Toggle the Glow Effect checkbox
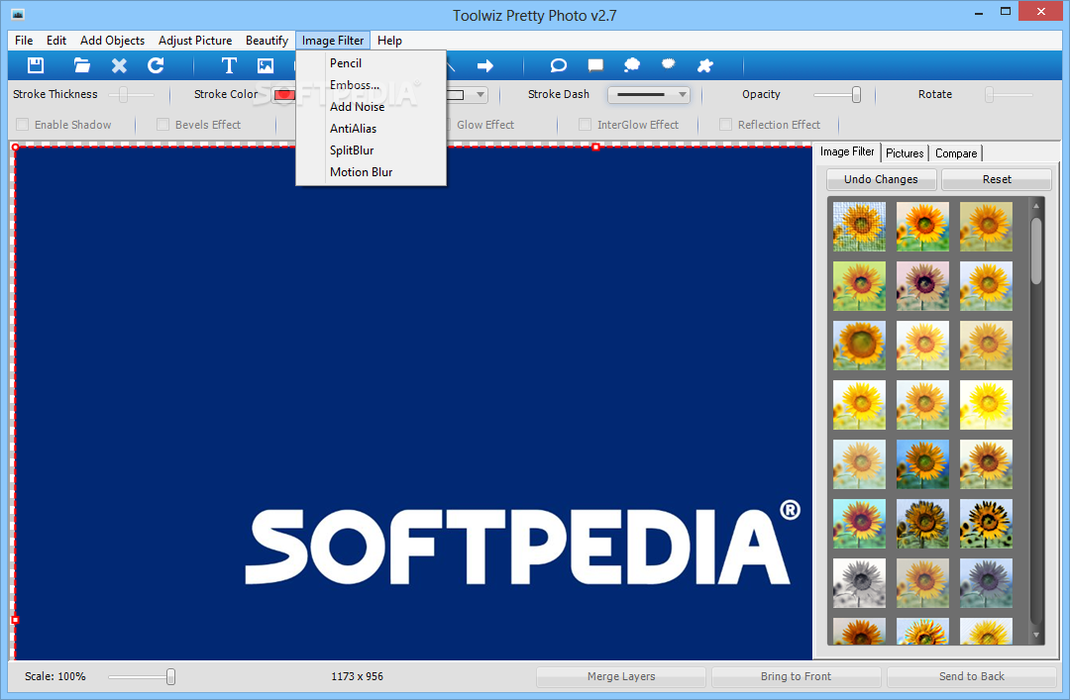Screen dimensions: 1070x700 [445, 124]
